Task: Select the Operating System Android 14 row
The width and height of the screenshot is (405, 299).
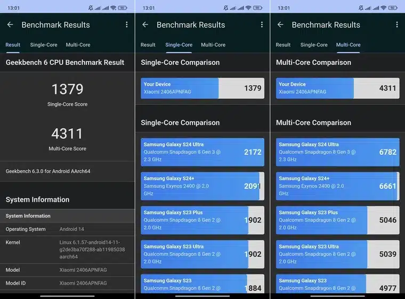Action: 68,229
